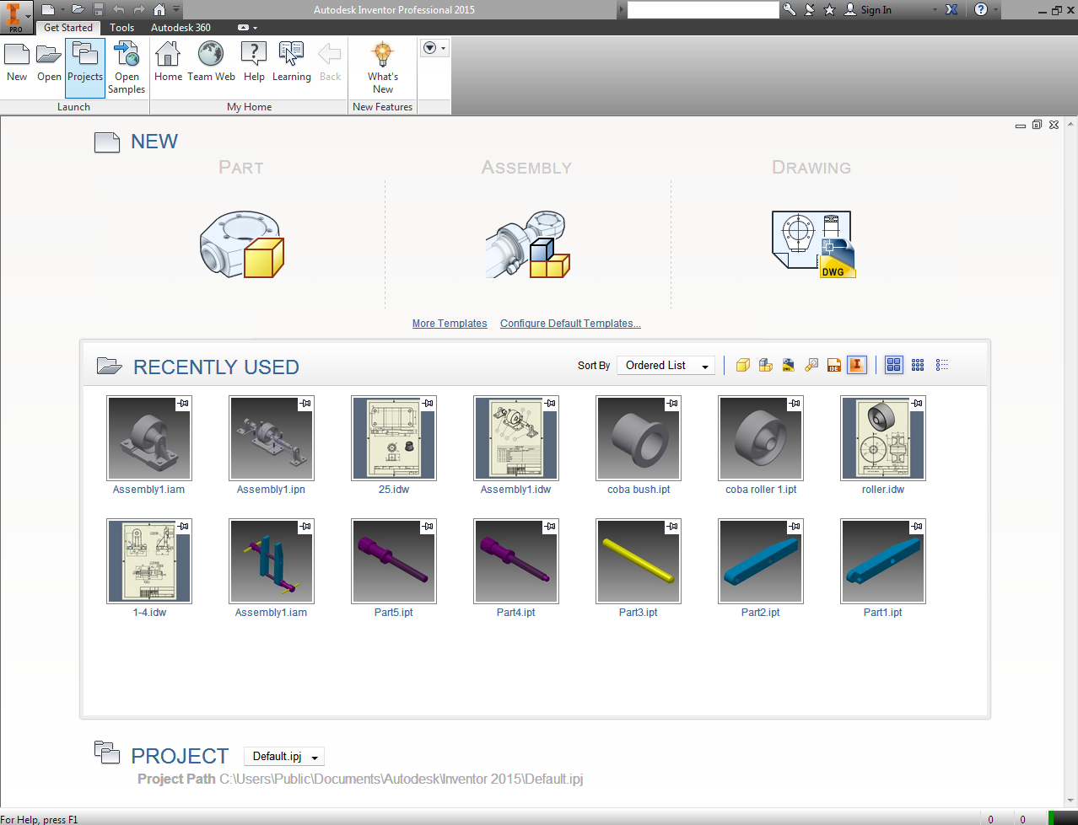
Task: Click the assembly filter icon above Recently Used
Action: pos(765,365)
